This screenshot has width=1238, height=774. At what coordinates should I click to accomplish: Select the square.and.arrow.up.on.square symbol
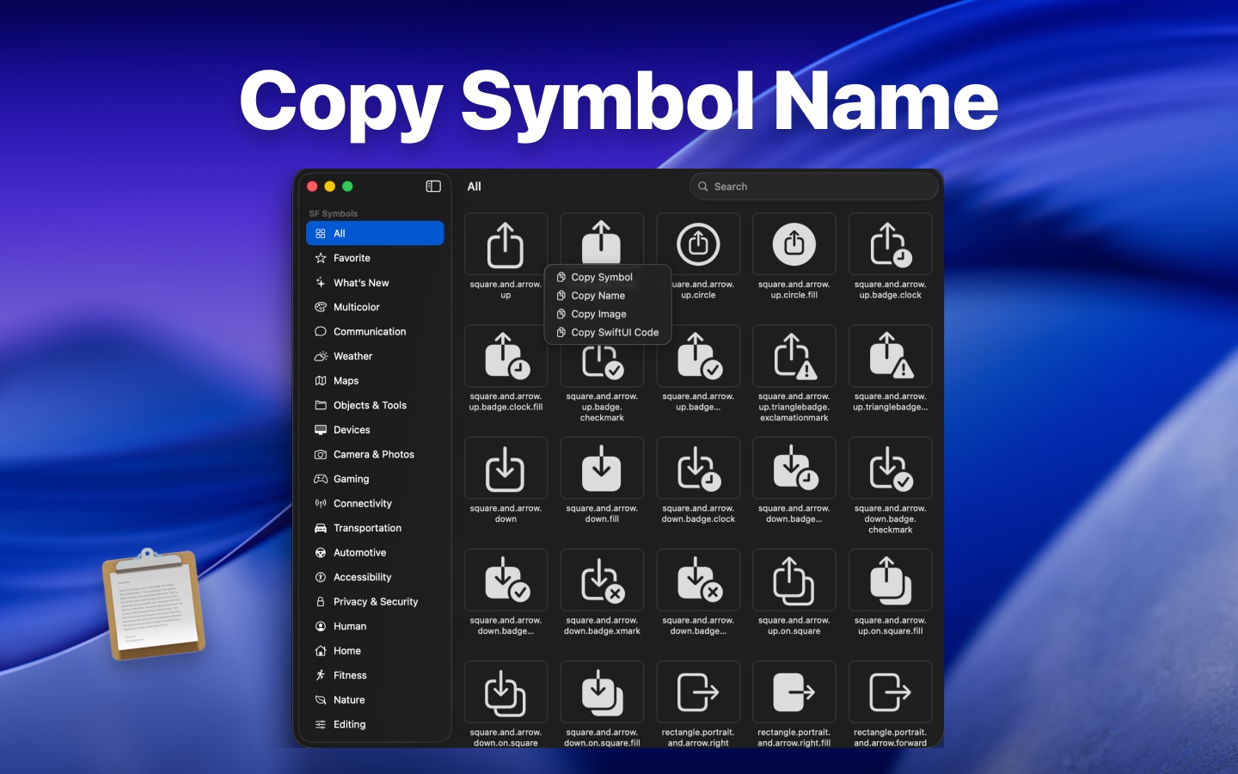tap(794, 580)
